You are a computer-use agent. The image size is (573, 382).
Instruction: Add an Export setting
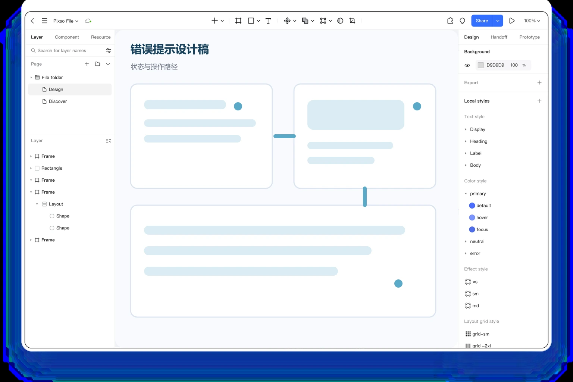pos(539,82)
